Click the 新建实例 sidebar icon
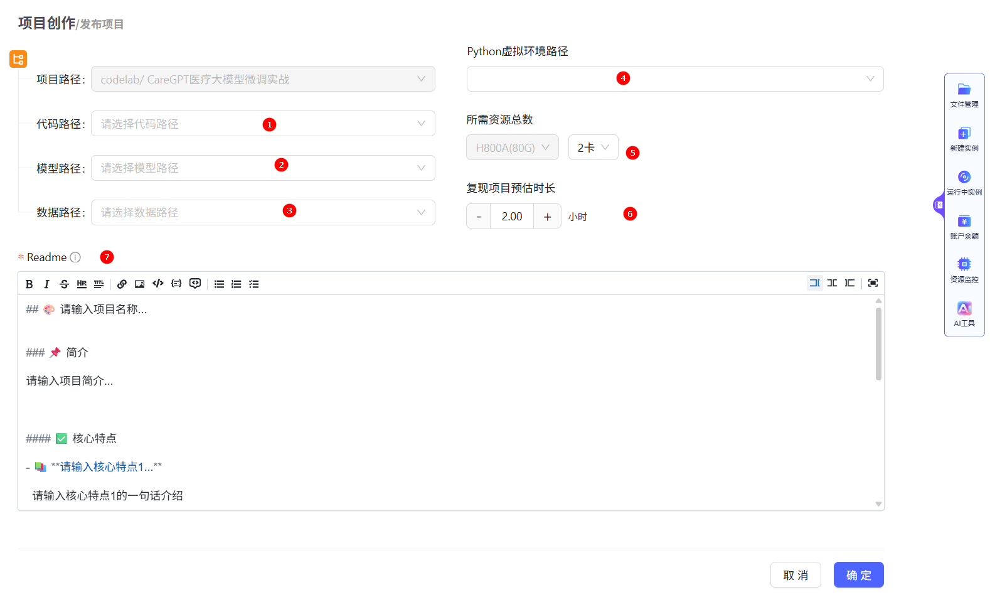990x597 pixels. click(964, 139)
